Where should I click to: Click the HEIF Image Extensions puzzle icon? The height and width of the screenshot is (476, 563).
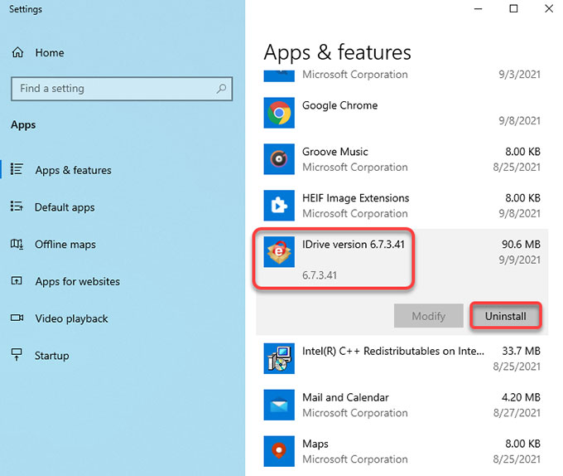[279, 206]
